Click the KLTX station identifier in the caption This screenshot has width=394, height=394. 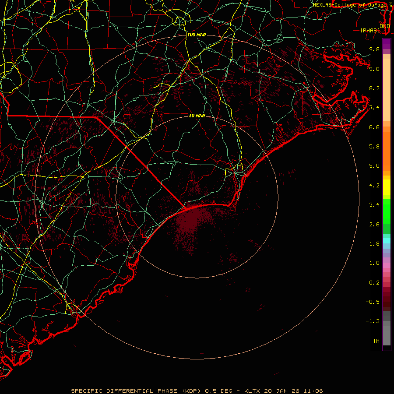point(253,391)
